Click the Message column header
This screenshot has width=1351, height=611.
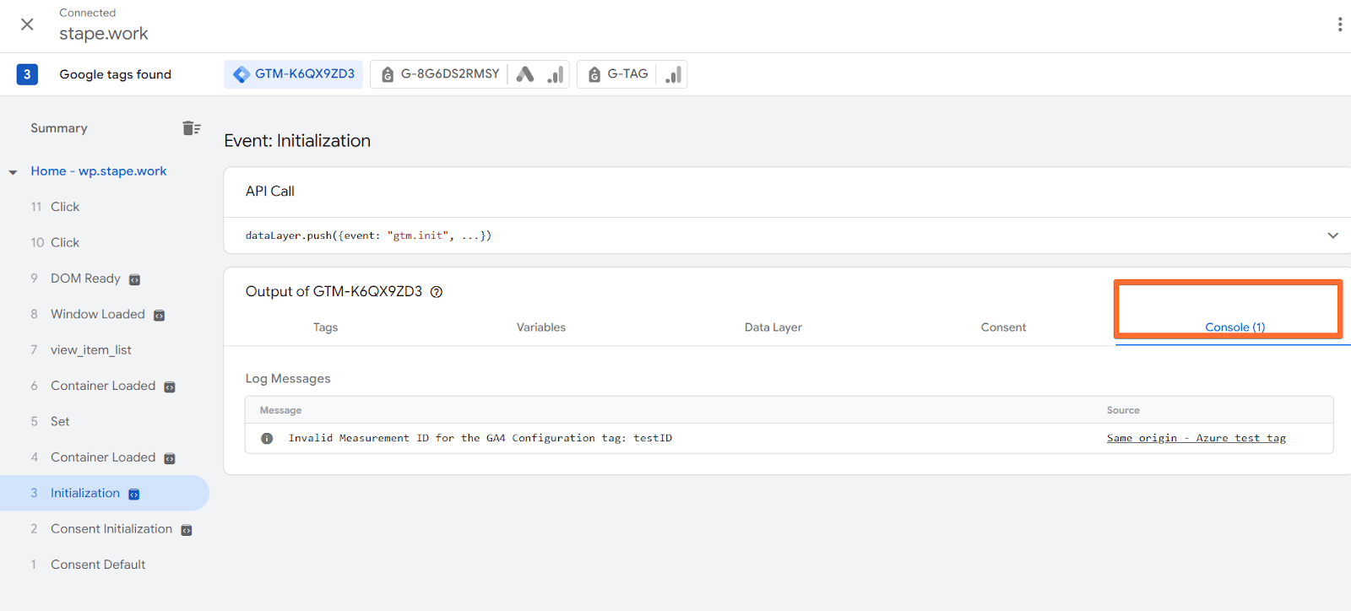pyautogui.click(x=280, y=410)
